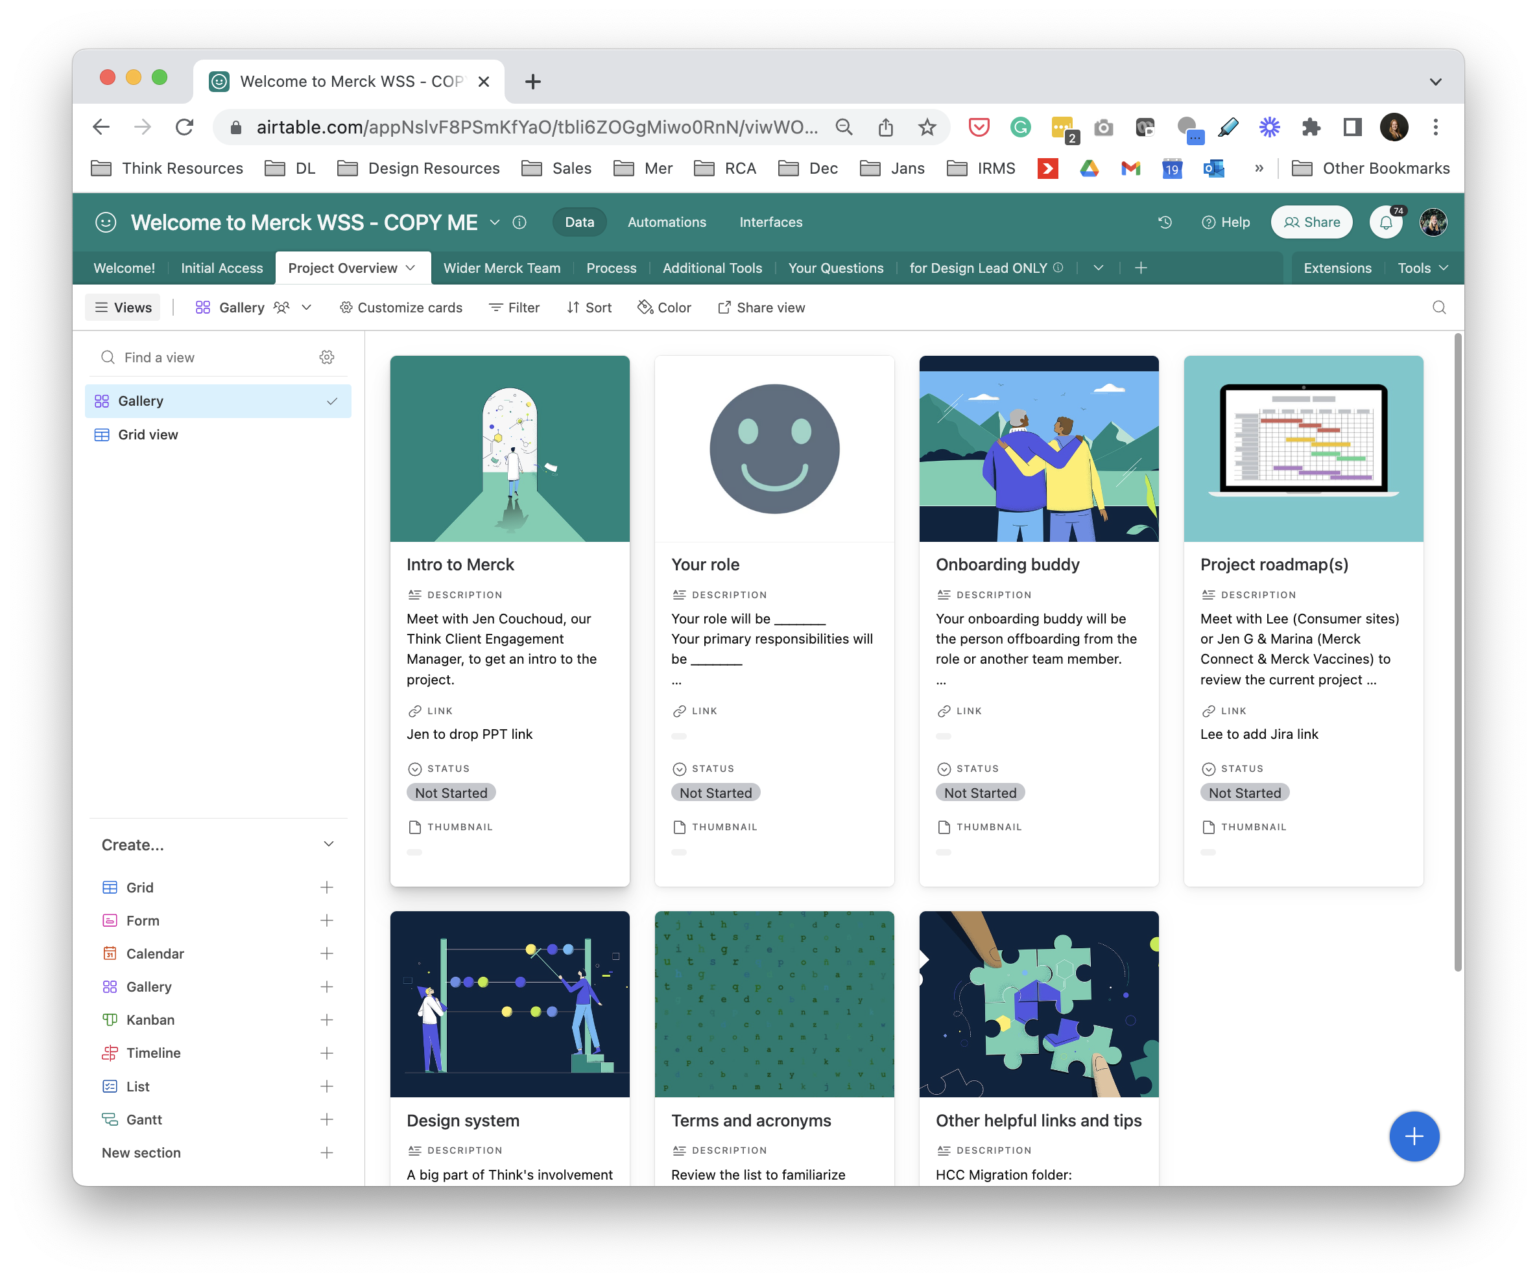Viewport: 1537px width, 1282px height.
Task: Add a new Timeline view plus
Action: [x=326, y=1053]
